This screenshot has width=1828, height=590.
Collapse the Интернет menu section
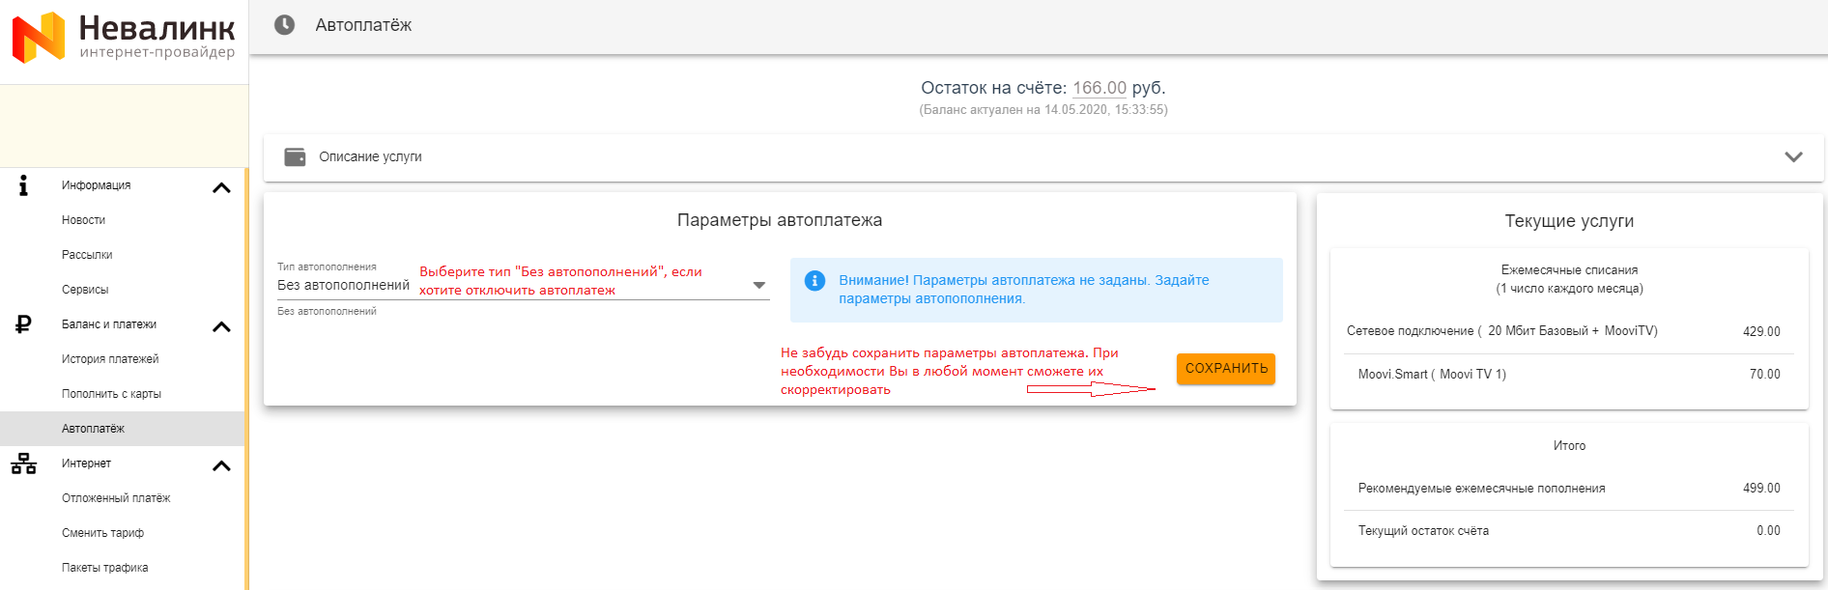(x=221, y=465)
